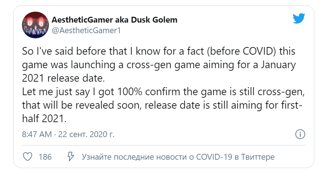Open the AestheticGamer aka Dusk Golem name
The height and width of the screenshot is (171, 326).
click(115, 20)
